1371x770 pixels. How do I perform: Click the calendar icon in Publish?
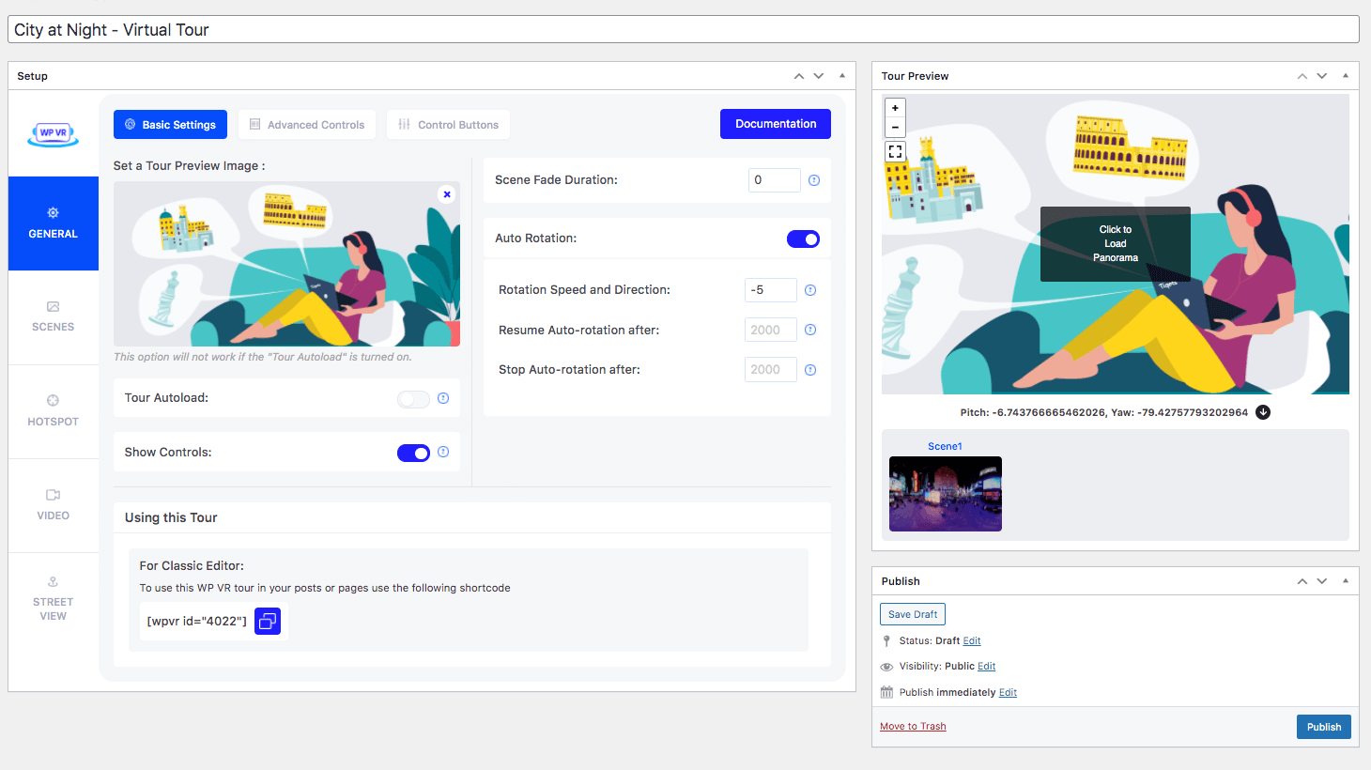pos(886,692)
